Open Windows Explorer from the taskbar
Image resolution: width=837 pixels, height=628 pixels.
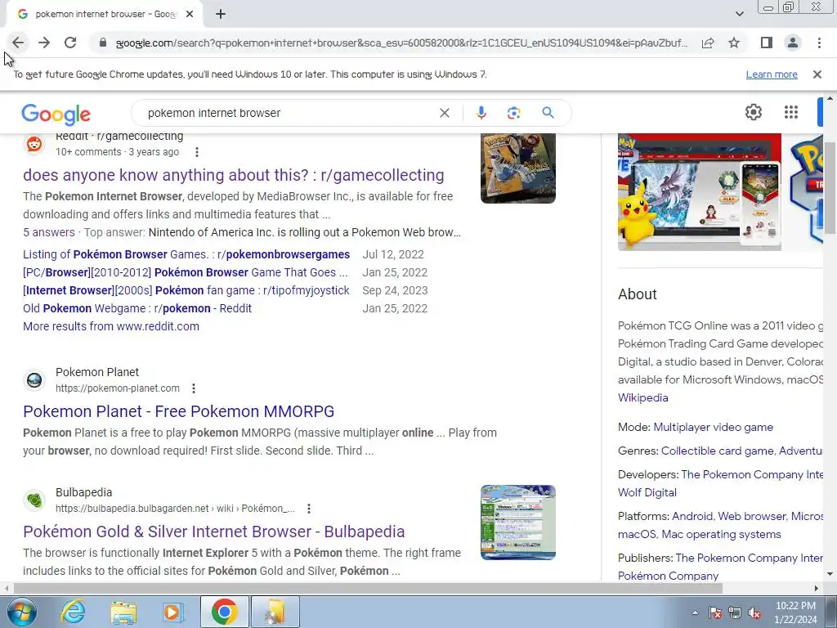coord(123,612)
